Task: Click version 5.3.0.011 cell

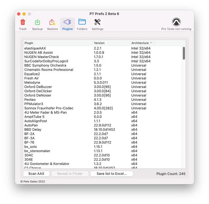Action: pyautogui.click(x=101, y=82)
